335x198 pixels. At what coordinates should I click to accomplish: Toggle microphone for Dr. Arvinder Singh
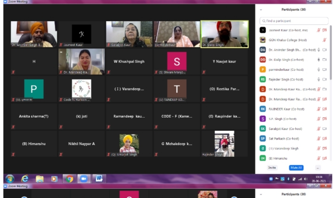click(x=319, y=50)
